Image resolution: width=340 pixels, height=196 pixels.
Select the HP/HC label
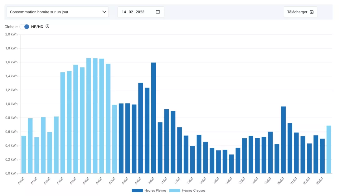[x=37, y=27]
